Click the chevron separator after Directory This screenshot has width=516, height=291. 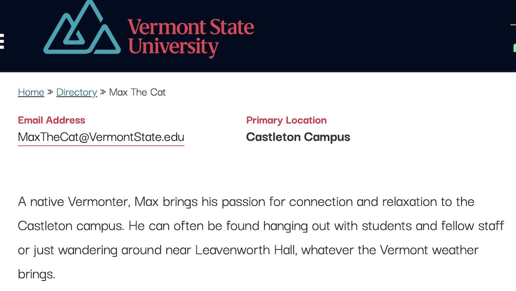[103, 92]
